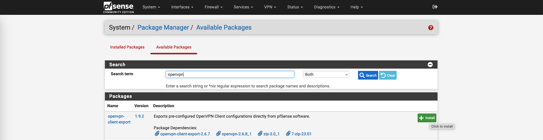Screen dimensions: 543x140
Task: Switch to the Installed Packages tab
Action: click(127, 47)
